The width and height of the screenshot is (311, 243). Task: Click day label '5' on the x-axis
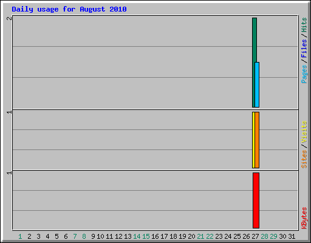[56, 236]
